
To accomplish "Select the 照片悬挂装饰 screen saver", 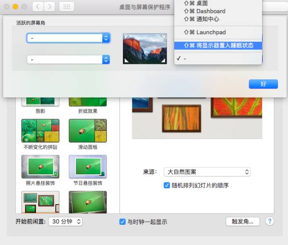I will tap(40, 166).
